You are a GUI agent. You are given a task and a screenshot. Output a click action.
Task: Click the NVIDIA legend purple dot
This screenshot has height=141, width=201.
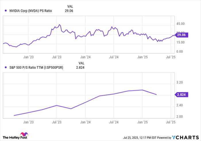tap(6, 11)
